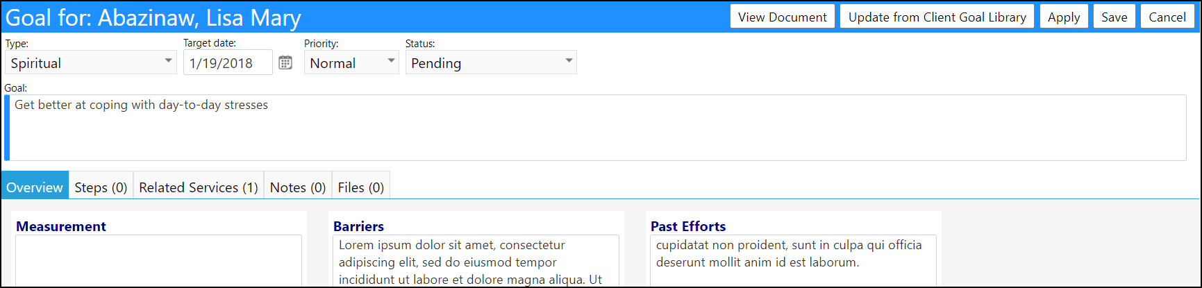Click the Target date field 1/19/2018

pos(228,62)
